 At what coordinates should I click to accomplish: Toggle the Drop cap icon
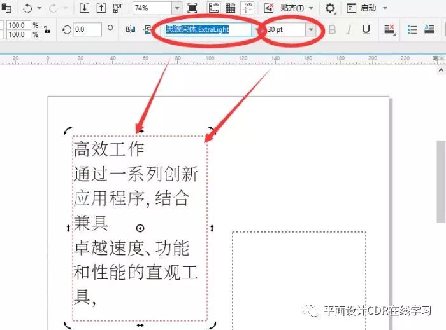(429, 29)
